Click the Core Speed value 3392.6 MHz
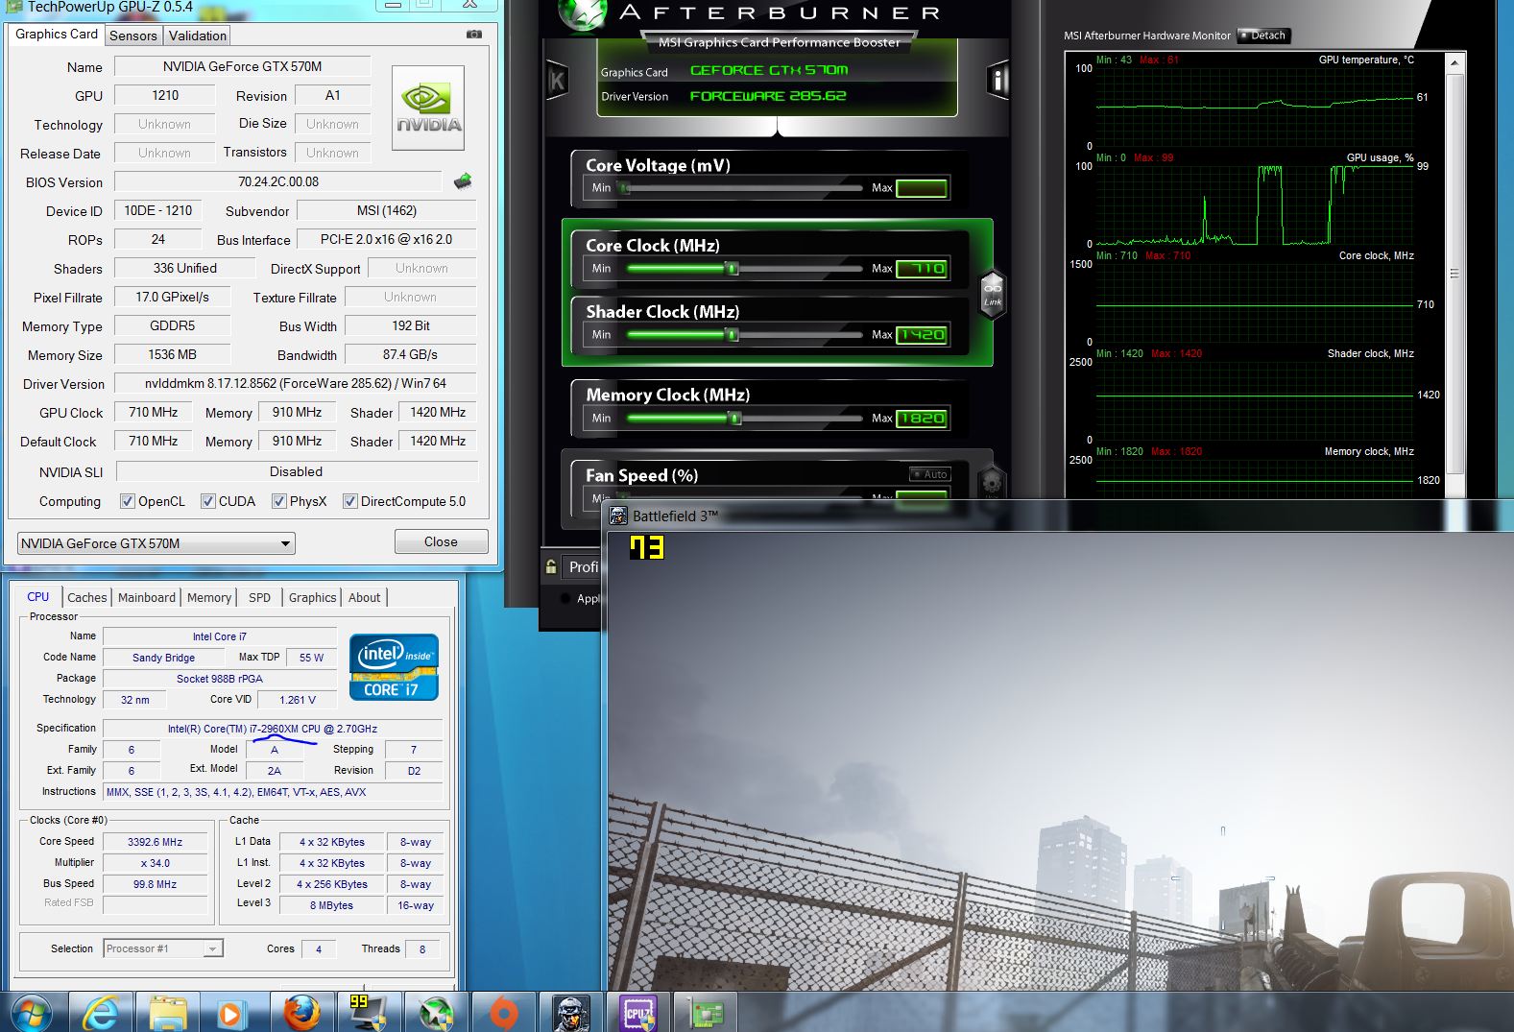 [x=156, y=842]
